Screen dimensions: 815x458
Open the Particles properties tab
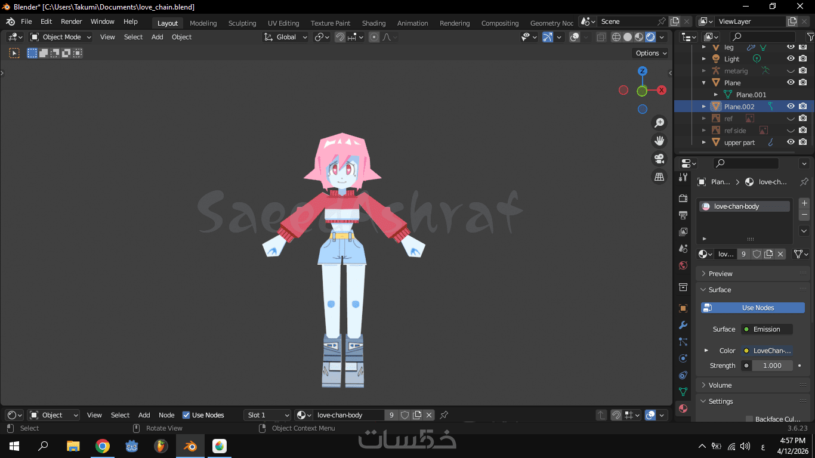coord(683,342)
